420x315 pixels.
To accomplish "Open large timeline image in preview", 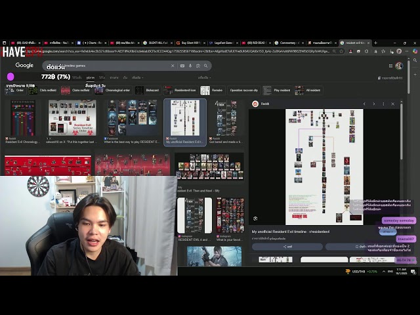I will (324, 167).
